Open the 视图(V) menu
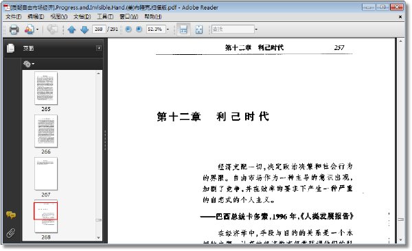This screenshot has width=412, height=251. (x=58, y=16)
